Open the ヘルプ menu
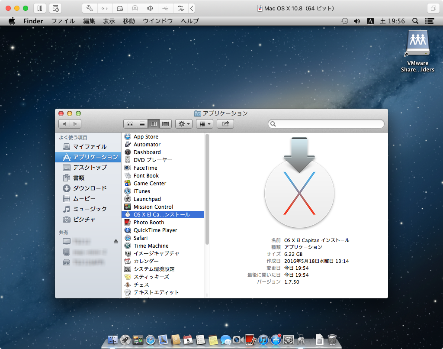Screen dimensions: 443x349 tap(190, 21)
